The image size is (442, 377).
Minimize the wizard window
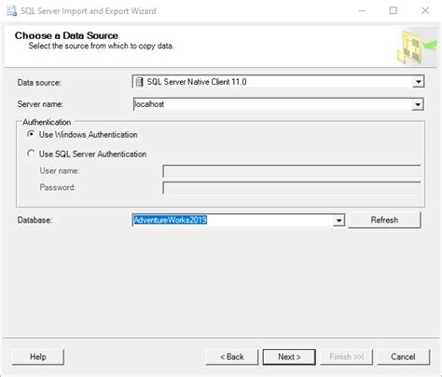[x=362, y=11]
